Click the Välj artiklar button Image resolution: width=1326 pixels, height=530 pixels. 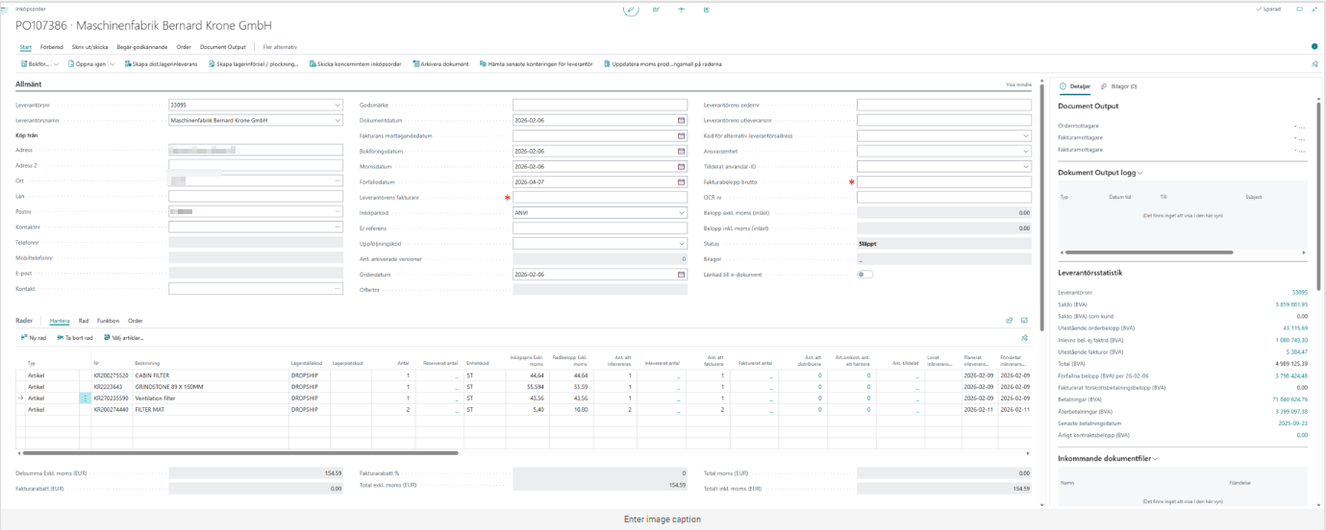tap(124, 338)
